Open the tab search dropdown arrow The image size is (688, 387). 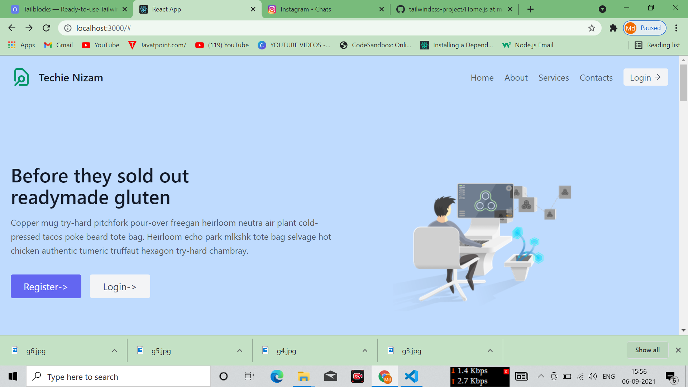click(x=602, y=9)
